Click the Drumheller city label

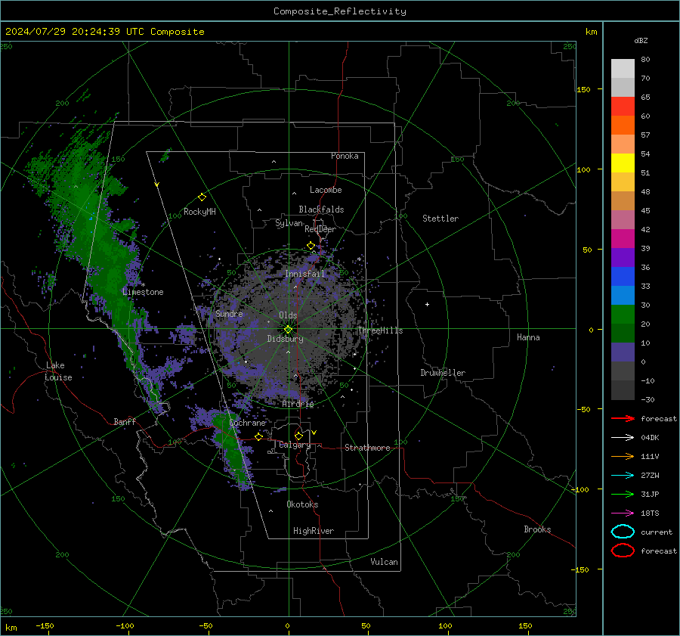[443, 373]
